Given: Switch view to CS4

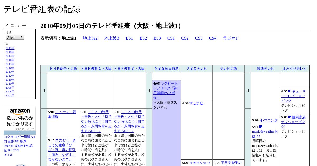Looking at the screenshot, I should click(213, 38).
